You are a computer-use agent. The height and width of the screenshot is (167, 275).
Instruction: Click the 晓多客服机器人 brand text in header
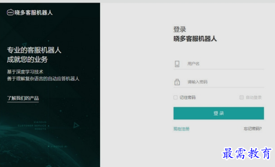pyautogui.click(x=34, y=13)
